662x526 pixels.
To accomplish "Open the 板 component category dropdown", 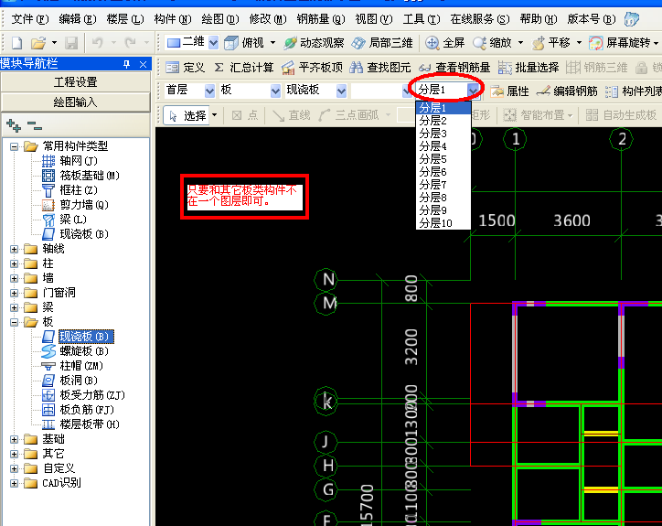I will [276, 91].
